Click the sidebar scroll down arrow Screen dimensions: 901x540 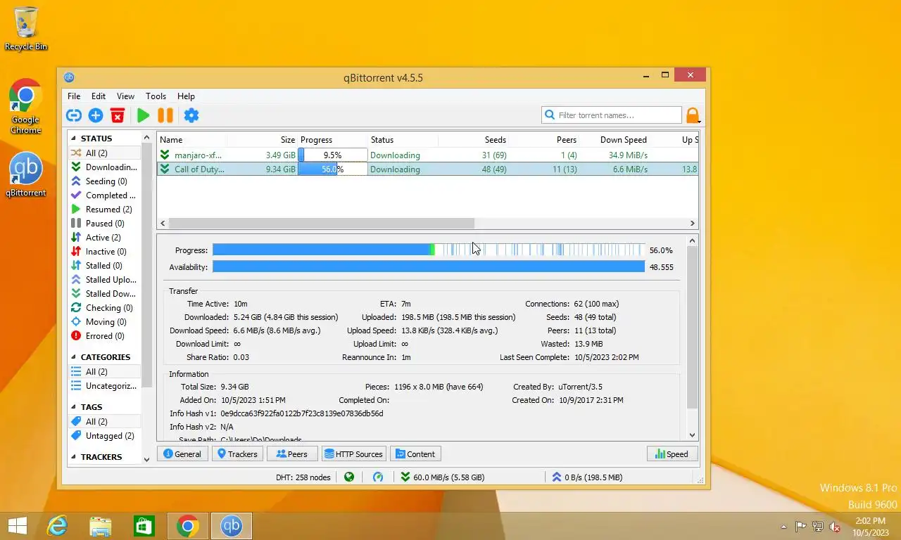146,459
